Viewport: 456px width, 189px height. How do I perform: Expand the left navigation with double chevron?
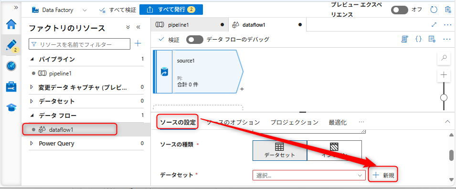[x=16, y=8]
